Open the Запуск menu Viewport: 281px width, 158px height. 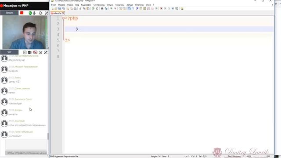pos(130,5)
